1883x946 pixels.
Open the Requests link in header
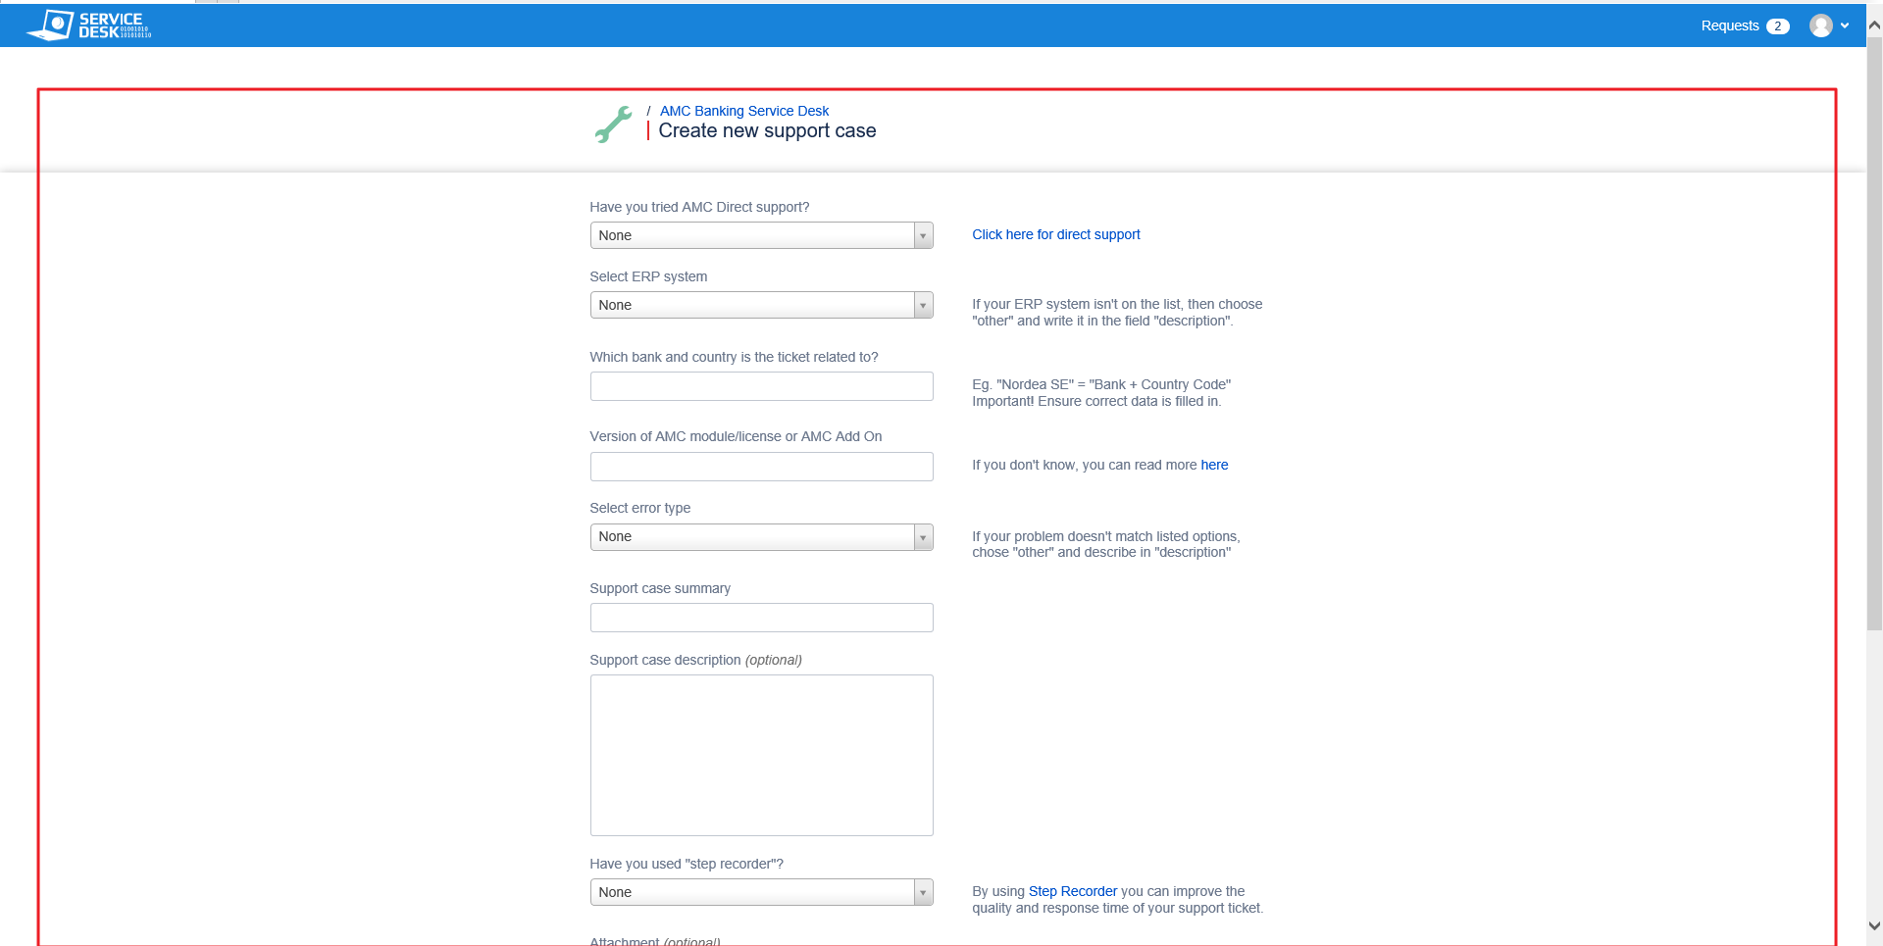pos(1730,25)
